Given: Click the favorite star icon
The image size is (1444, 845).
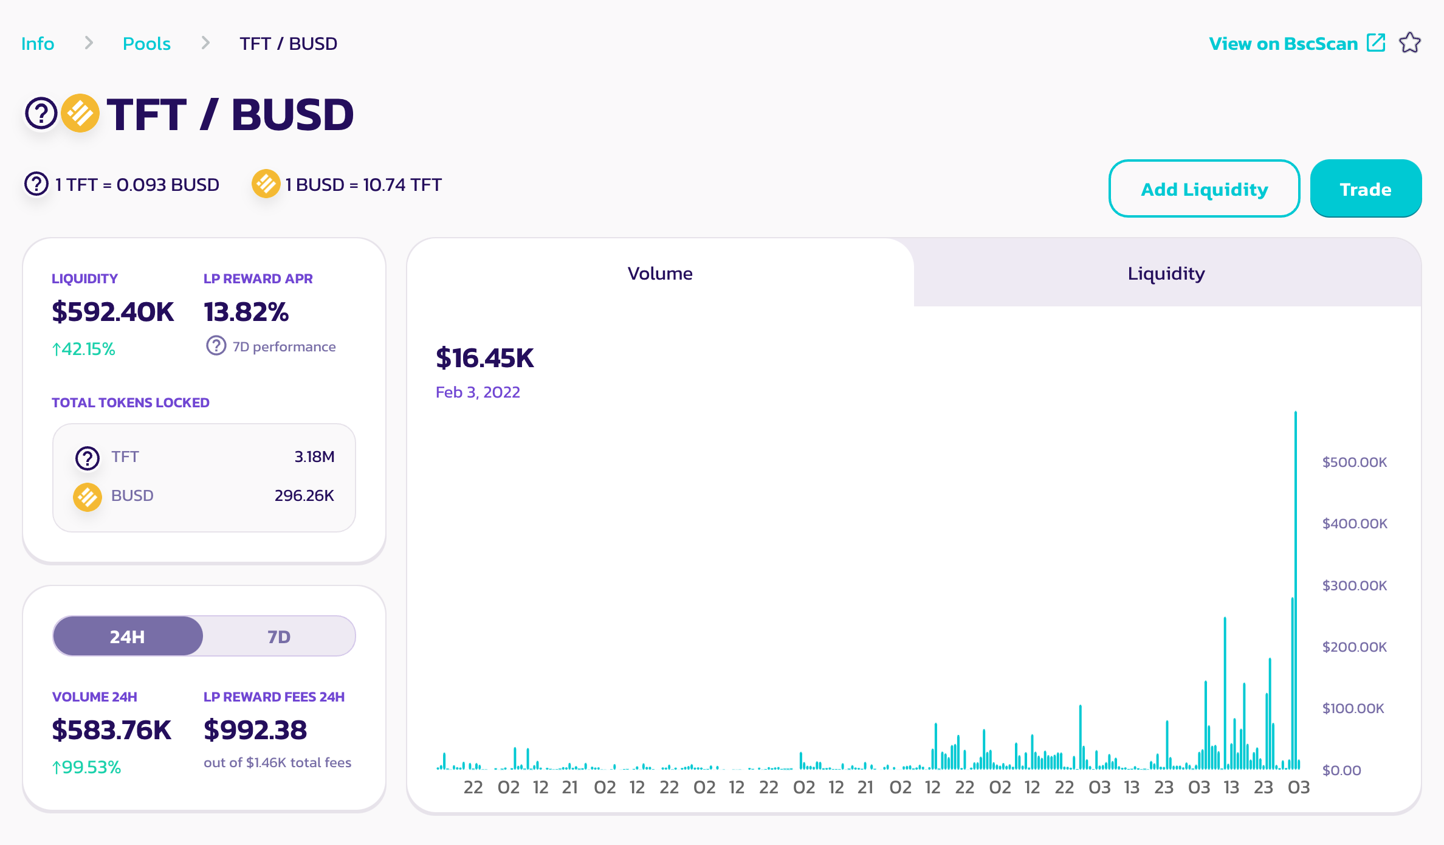Looking at the screenshot, I should 1410,43.
